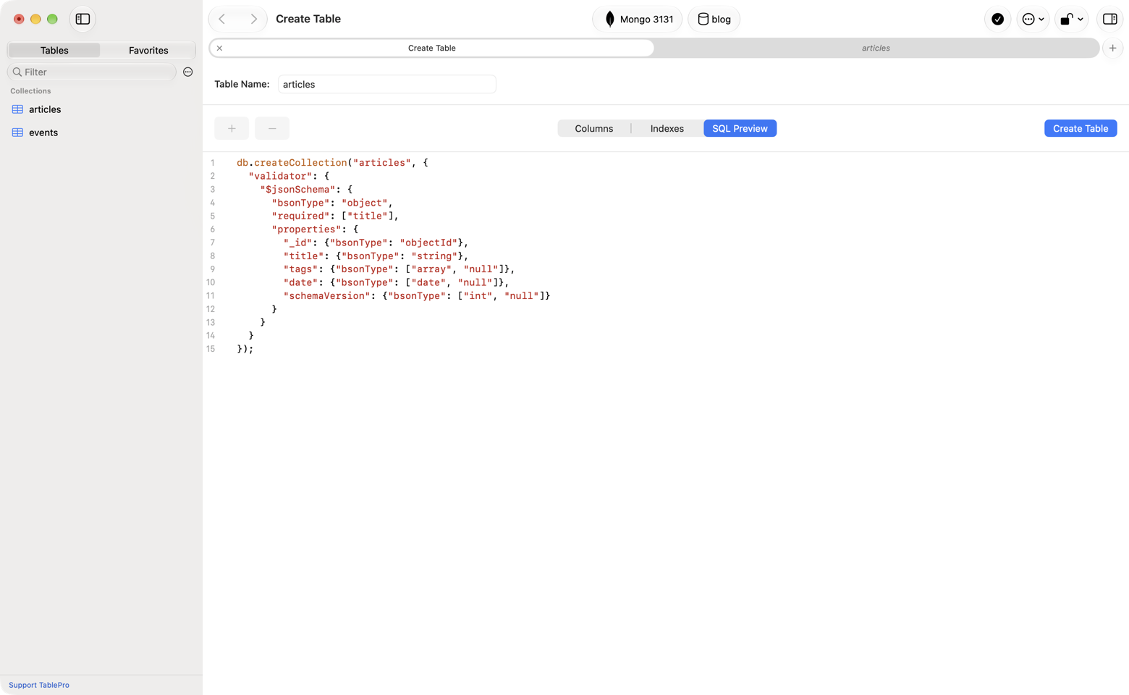The width and height of the screenshot is (1129, 695).
Task: Open the Support TablePro link
Action: 39,685
